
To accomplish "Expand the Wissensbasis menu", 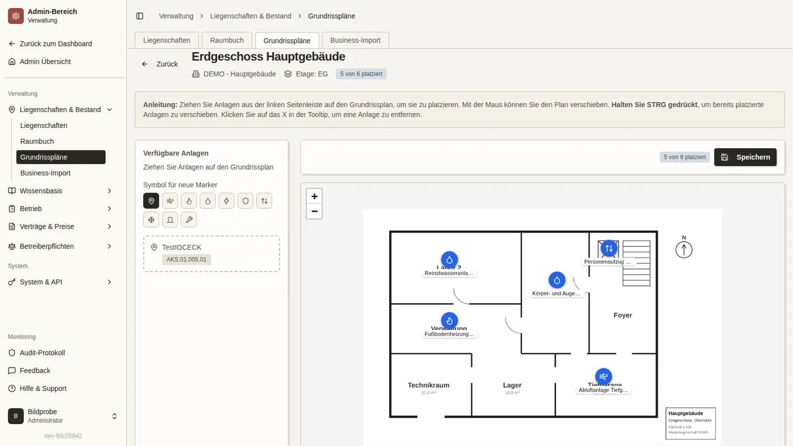I will click(x=61, y=191).
